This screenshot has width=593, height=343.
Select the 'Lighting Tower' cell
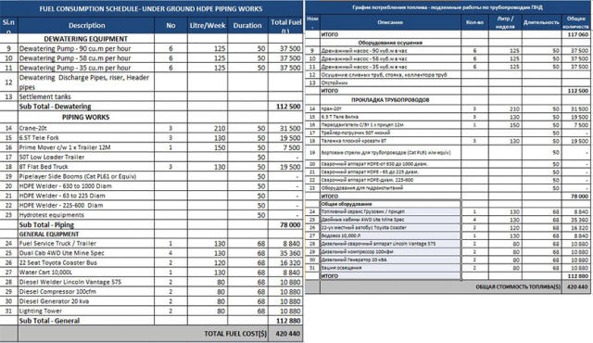coord(86,311)
